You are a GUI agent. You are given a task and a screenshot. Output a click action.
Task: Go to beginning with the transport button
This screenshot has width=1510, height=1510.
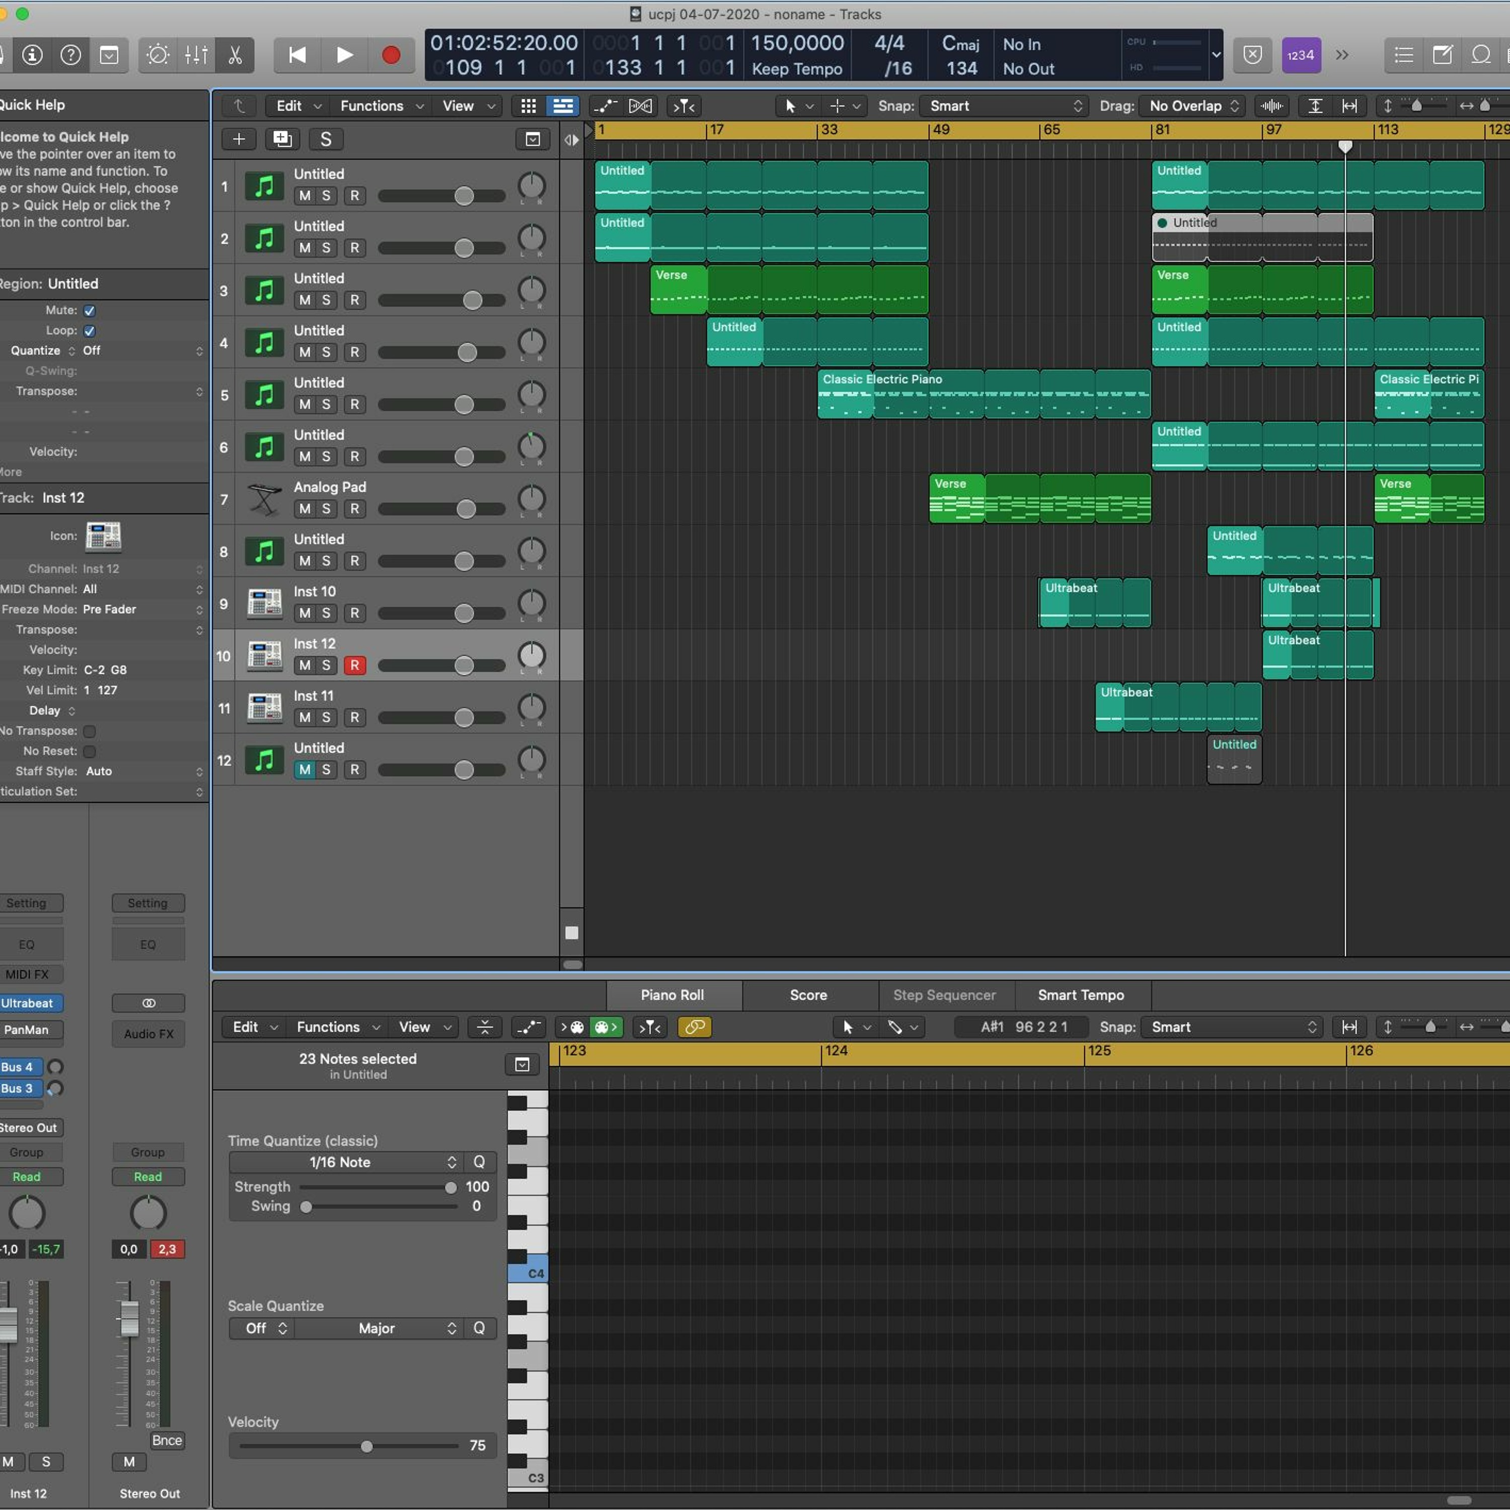click(297, 55)
